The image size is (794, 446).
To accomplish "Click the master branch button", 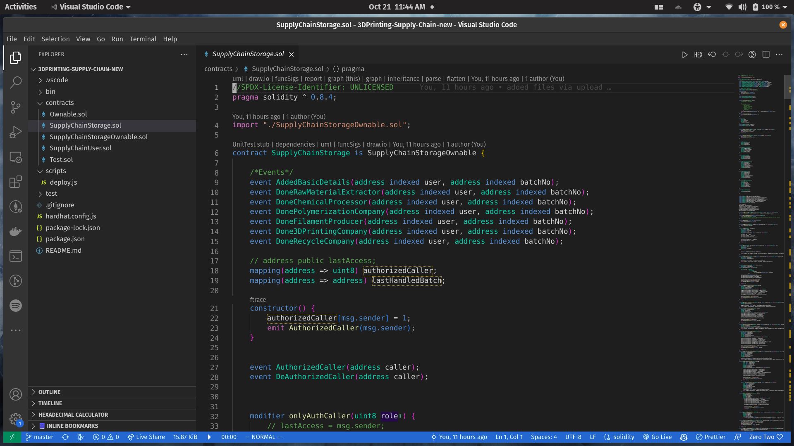I will coord(43,437).
